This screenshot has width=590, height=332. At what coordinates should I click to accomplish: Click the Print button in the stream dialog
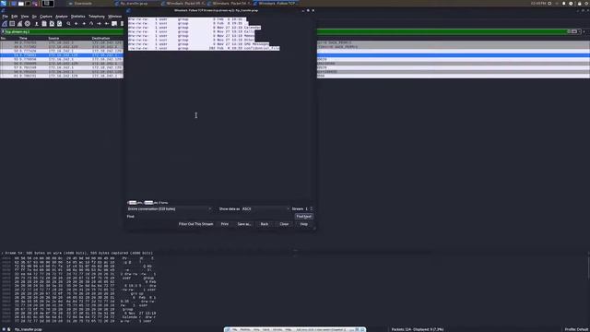(x=225, y=224)
